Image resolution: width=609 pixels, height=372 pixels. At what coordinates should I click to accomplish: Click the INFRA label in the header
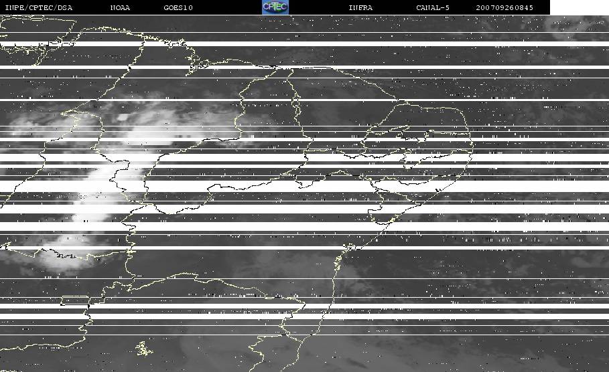pyautogui.click(x=360, y=8)
